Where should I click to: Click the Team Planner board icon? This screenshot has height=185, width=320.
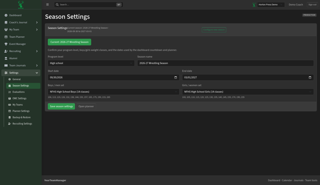pos(6,37)
